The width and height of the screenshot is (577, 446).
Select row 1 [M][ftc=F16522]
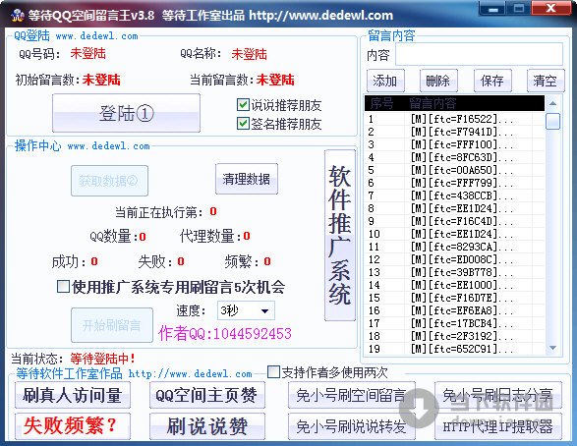(x=455, y=119)
